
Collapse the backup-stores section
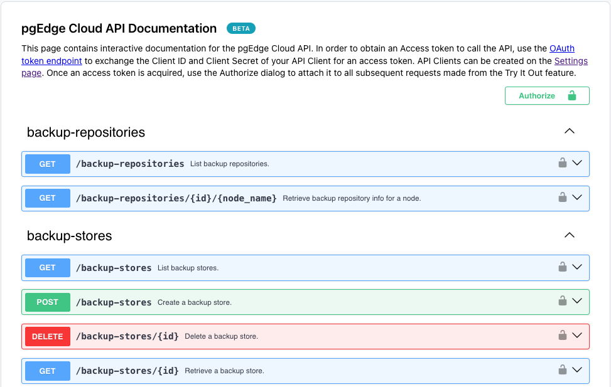click(570, 235)
